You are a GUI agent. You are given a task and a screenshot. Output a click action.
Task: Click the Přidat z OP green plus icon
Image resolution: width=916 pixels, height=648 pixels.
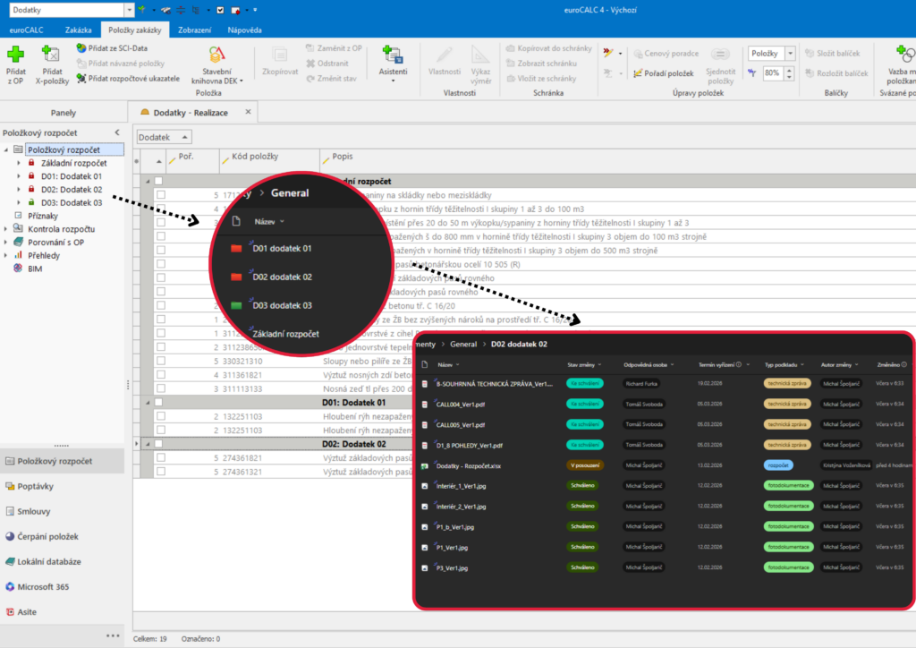click(x=15, y=55)
